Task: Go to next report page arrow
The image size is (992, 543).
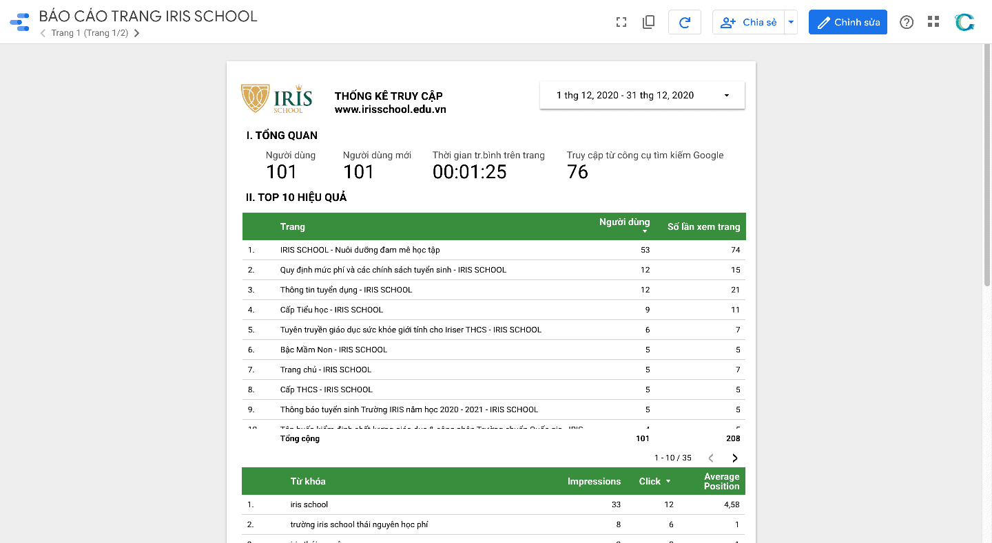Action: [136, 33]
